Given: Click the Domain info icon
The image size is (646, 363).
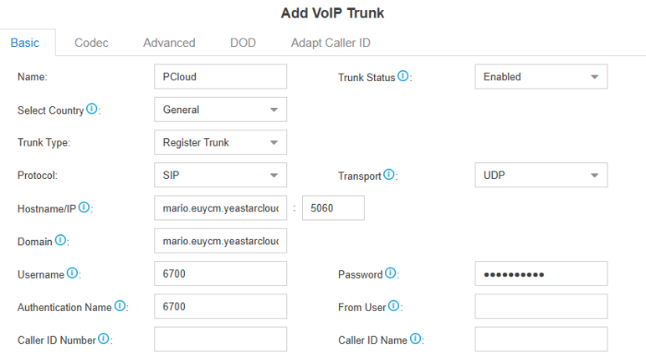Looking at the screenshot, I should [x=60, y=240].
